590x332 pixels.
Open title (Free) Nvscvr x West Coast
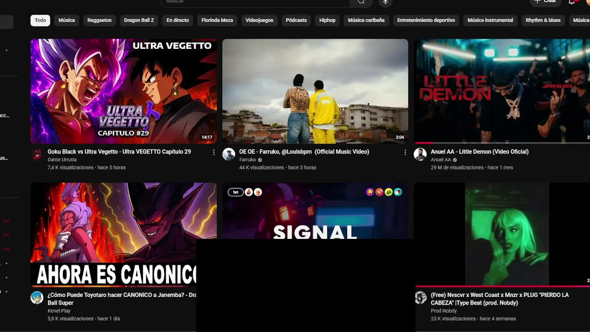coord(500,299)
